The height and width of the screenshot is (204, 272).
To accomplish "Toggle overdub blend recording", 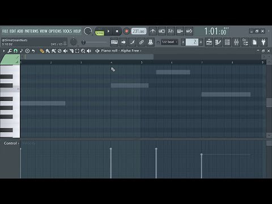I will tap(180, 31).
